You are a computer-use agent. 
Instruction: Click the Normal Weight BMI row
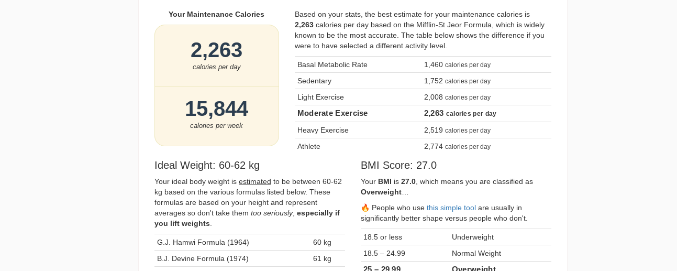(x=456, y=253)
